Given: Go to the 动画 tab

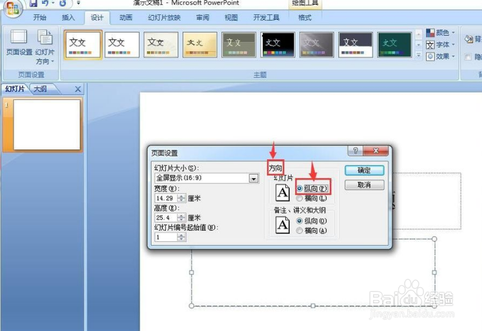Looking at the screenshot, I should 126,18.
